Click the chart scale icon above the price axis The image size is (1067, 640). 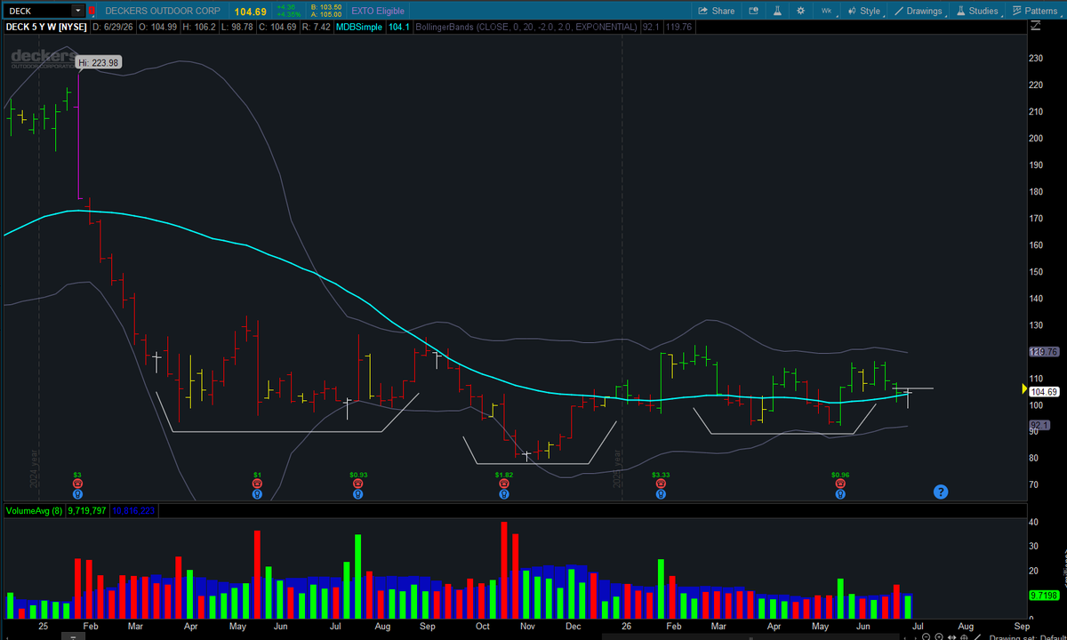(1035, 27)
